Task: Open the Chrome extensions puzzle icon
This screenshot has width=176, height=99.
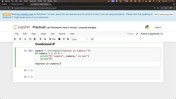Action: click(166, 8)
